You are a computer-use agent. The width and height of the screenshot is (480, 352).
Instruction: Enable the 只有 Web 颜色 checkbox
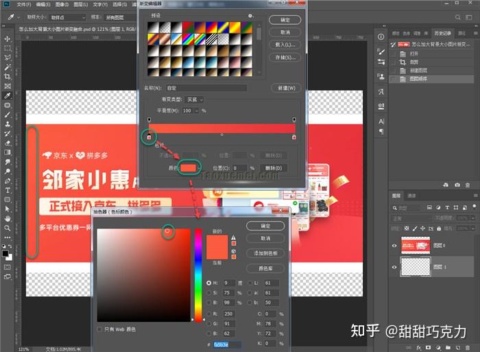(x=99, y=329)
